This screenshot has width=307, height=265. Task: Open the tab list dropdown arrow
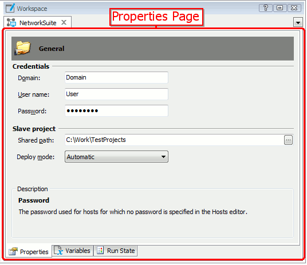298,22
